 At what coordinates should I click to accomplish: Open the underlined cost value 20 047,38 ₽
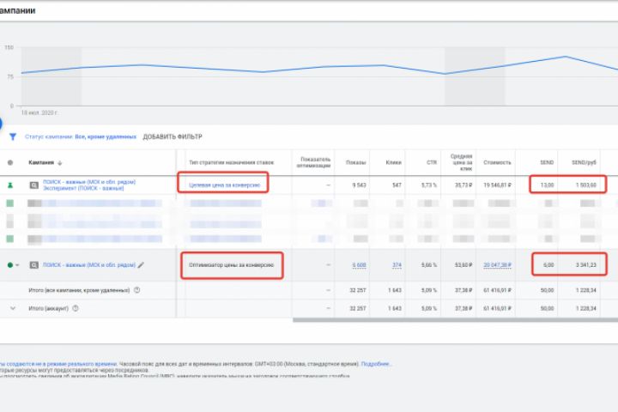[x=497, y=265]
